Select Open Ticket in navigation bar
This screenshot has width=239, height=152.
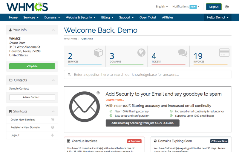pyautogui.click(x=148, y=17)
